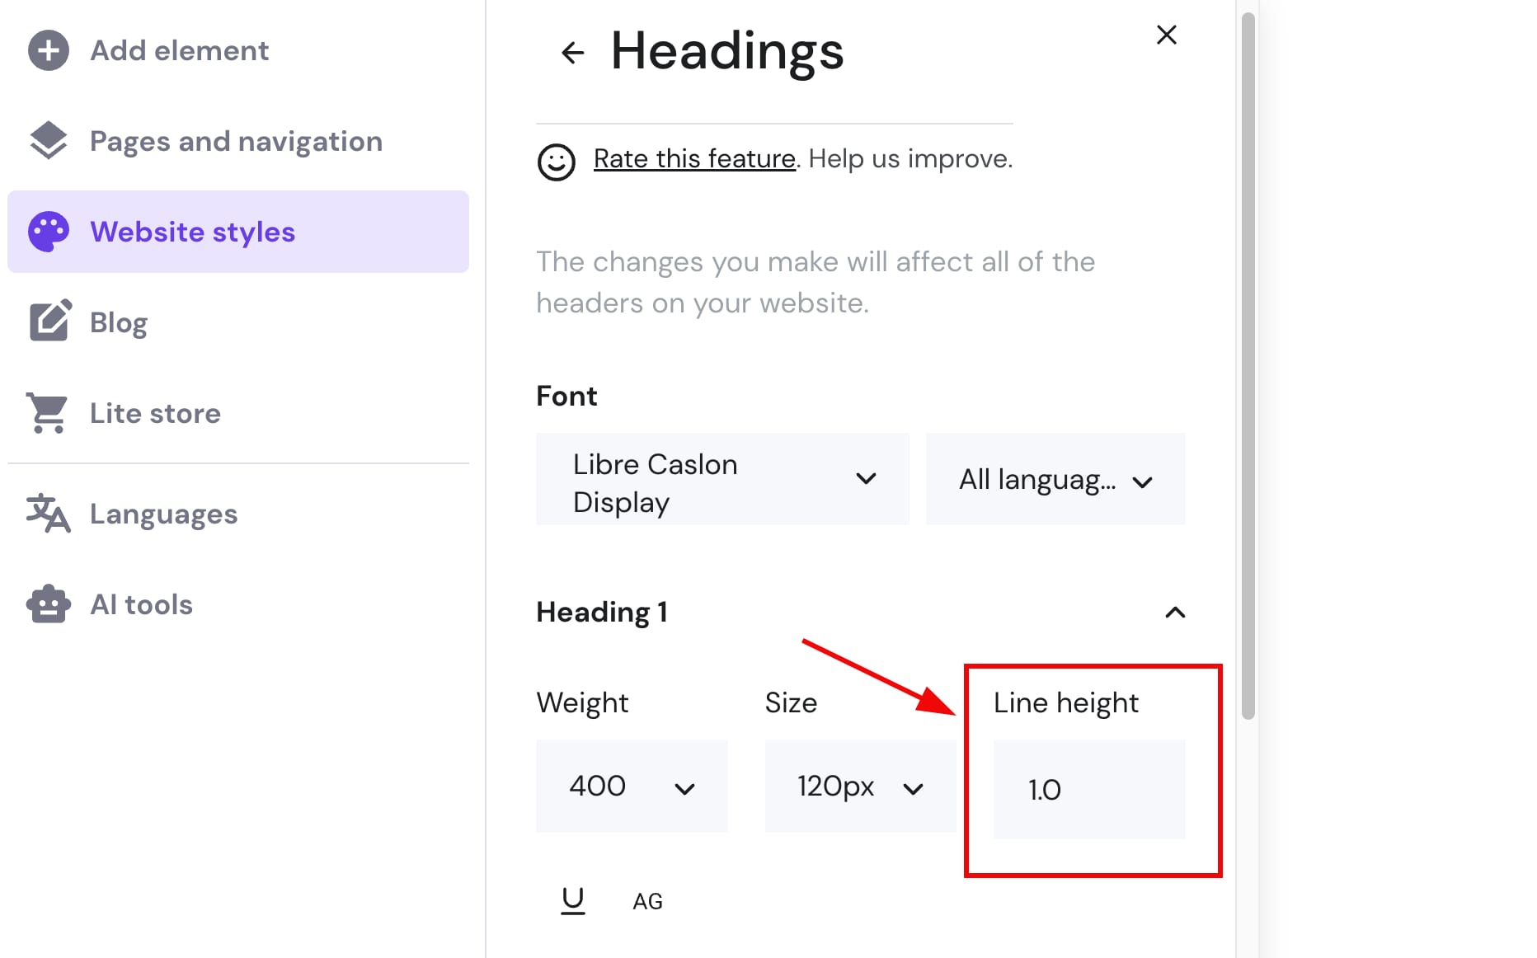Open the Weight 400 dropdown
This screenshot has height=958, width=1537.
[632, 787]
